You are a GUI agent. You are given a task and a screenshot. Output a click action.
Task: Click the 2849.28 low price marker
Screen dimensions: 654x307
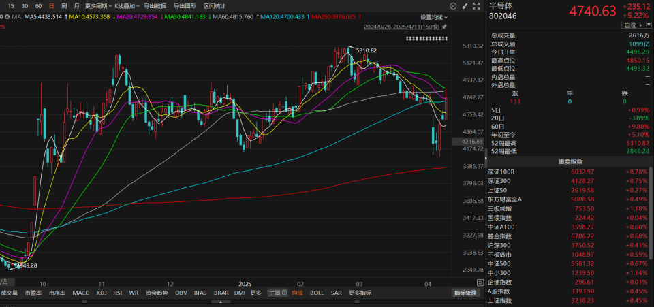[x=25, y=265]
